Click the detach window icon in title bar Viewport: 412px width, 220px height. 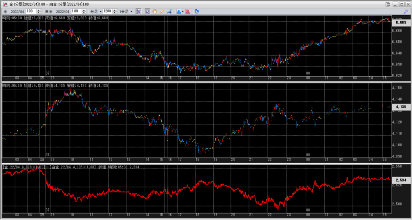coord(387,4)
